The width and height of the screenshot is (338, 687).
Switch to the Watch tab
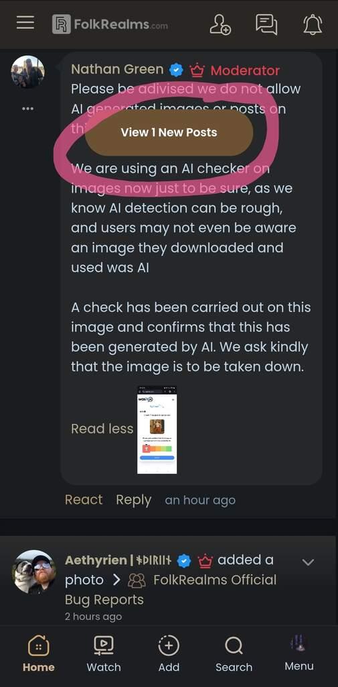coord(104,653)
